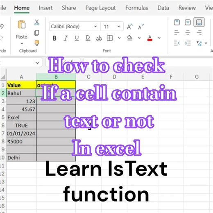Click the Align Left icon
This screenshot has width=213, height=213.
[x=177, y=33]
